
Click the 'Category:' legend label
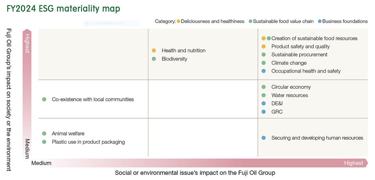[165, 22]
